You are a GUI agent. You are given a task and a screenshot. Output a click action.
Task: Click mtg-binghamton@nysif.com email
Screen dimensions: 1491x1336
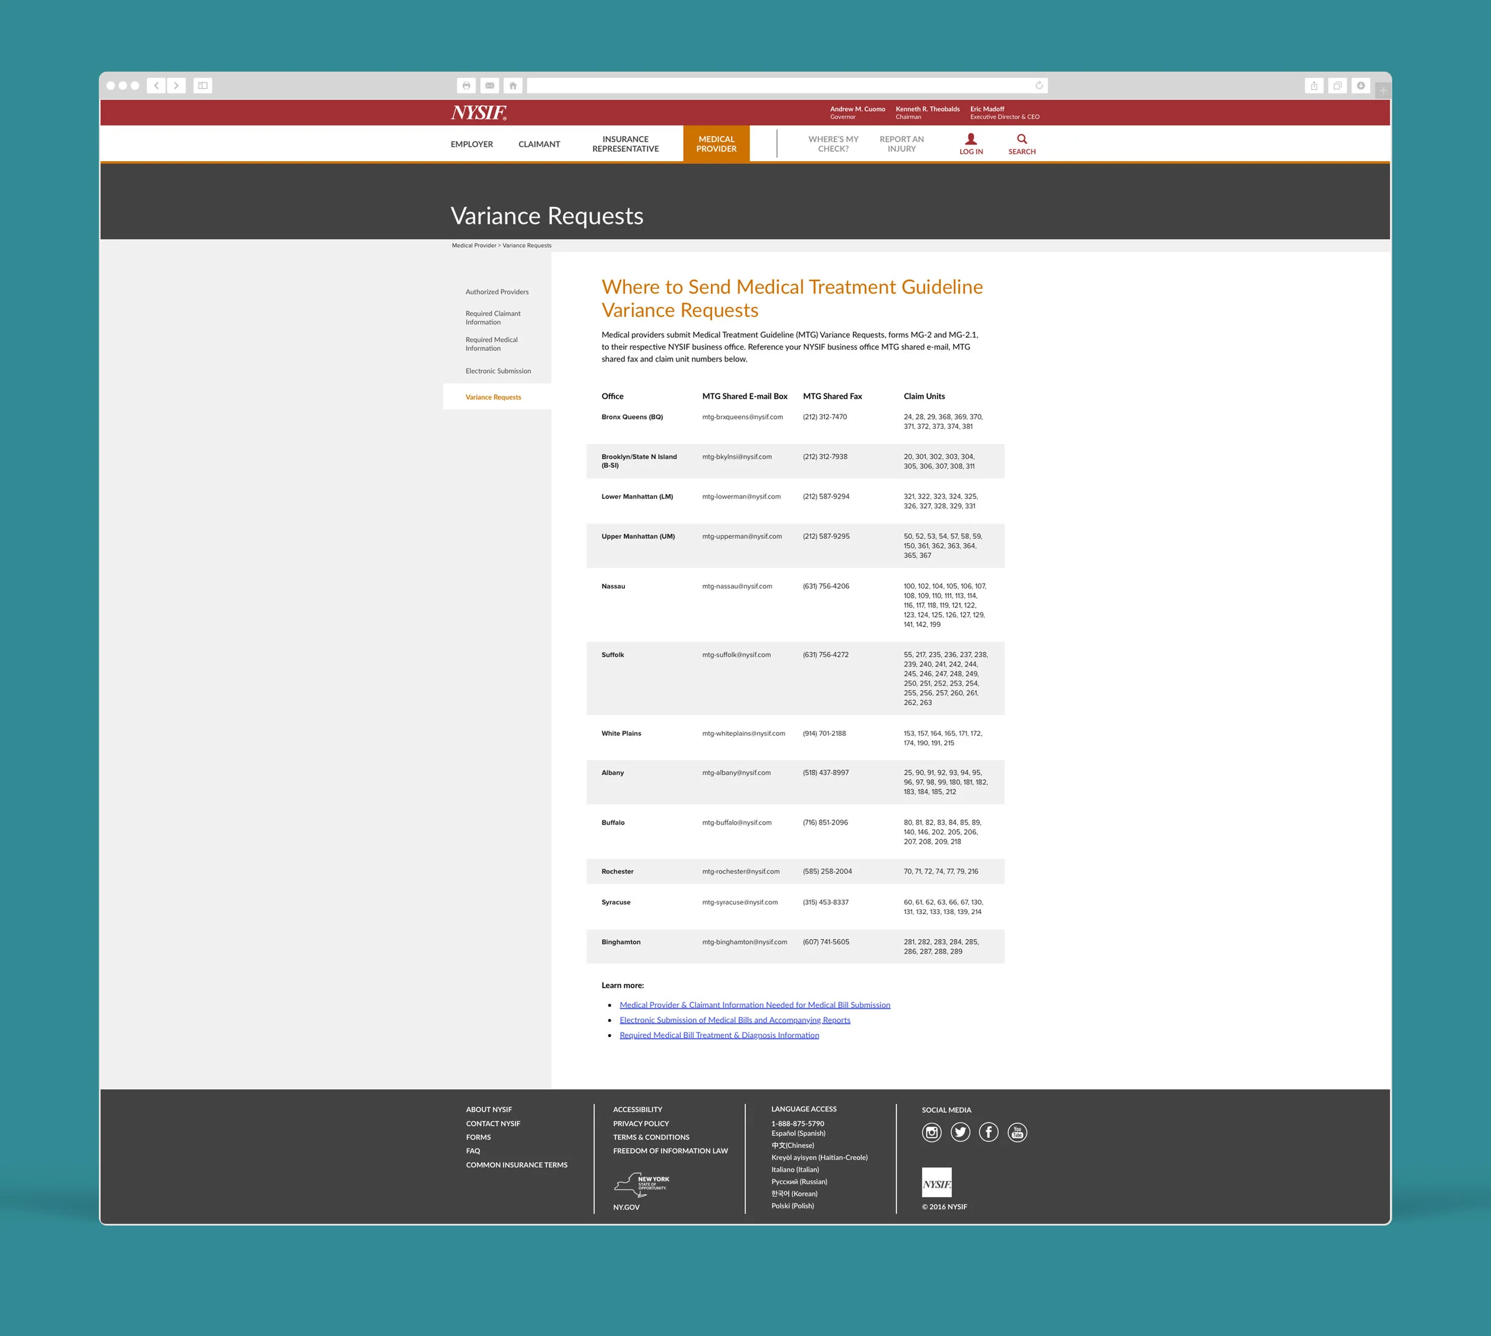(745, 943)
